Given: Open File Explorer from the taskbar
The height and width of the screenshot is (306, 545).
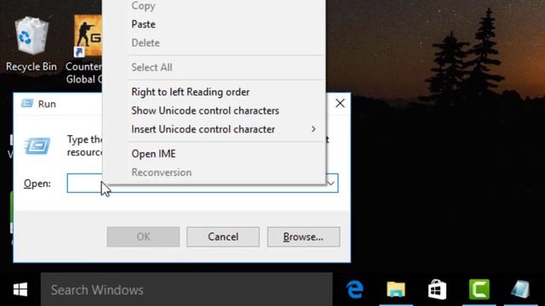Looking at the screenshot, I should [x=396, y=289].
